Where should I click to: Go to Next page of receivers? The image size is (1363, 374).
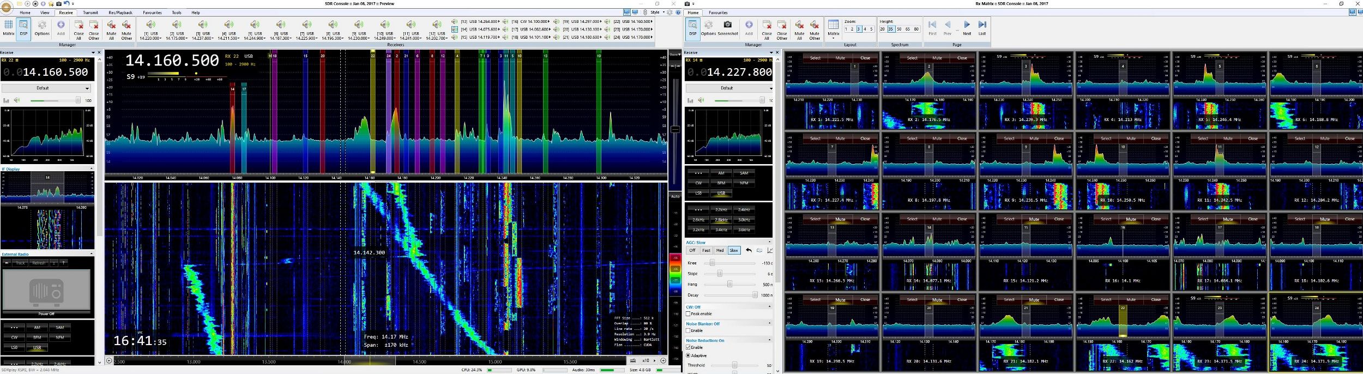point(967,27)
